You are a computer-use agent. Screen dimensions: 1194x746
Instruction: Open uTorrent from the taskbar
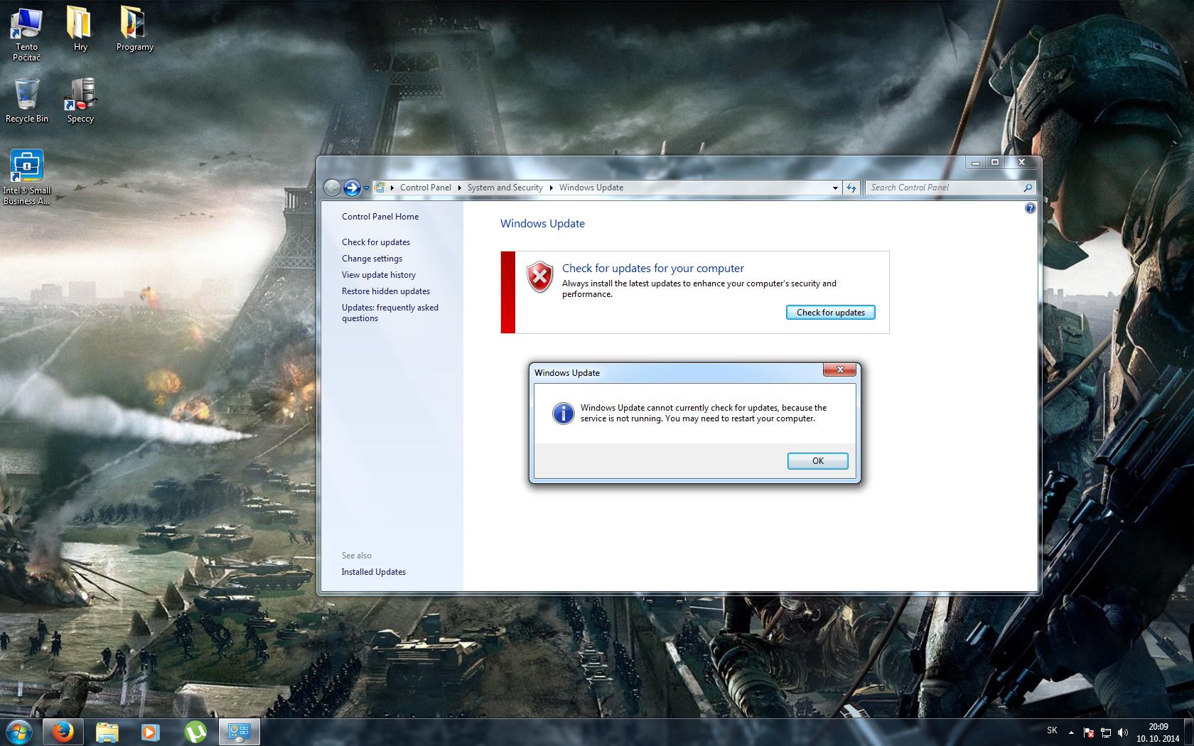[x=195, y=732]
